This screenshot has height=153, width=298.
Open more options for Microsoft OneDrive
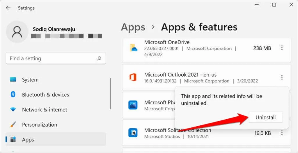click(282, 48)
